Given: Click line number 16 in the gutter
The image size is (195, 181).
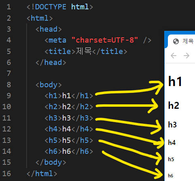Looking at the screenshot, I should (6, 173).
